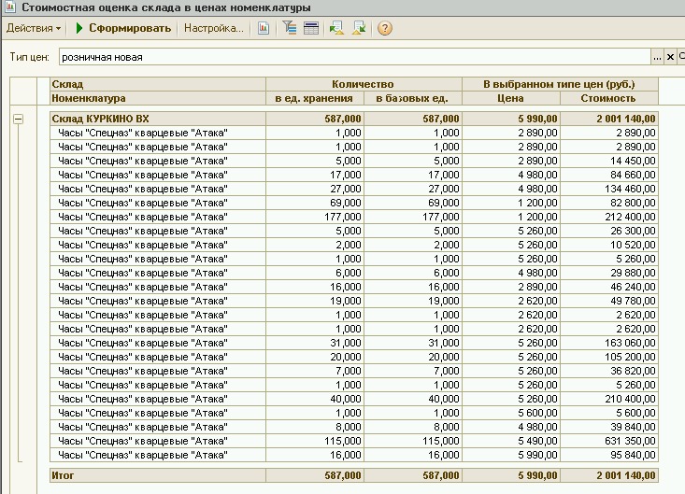Click the chart diagram toolbar icon
The height and width of the screenshot is (494, 685).
coord(264,28)
